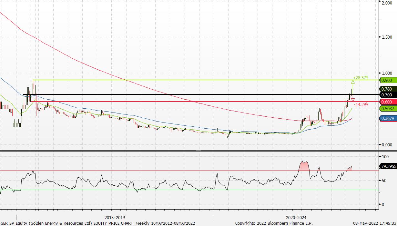Click the 0.5037 moving average label
Viewport: 397px width, 226px height.
pyautogui.click(x=388, y=109)
